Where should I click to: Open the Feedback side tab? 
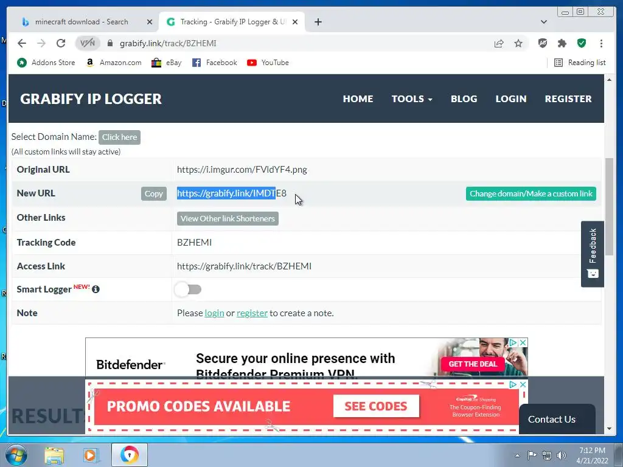click(x=593, y=254)
